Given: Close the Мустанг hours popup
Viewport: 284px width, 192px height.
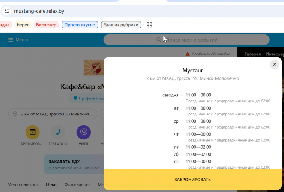Looking at the screenshot, I should (x=275, y=64).
